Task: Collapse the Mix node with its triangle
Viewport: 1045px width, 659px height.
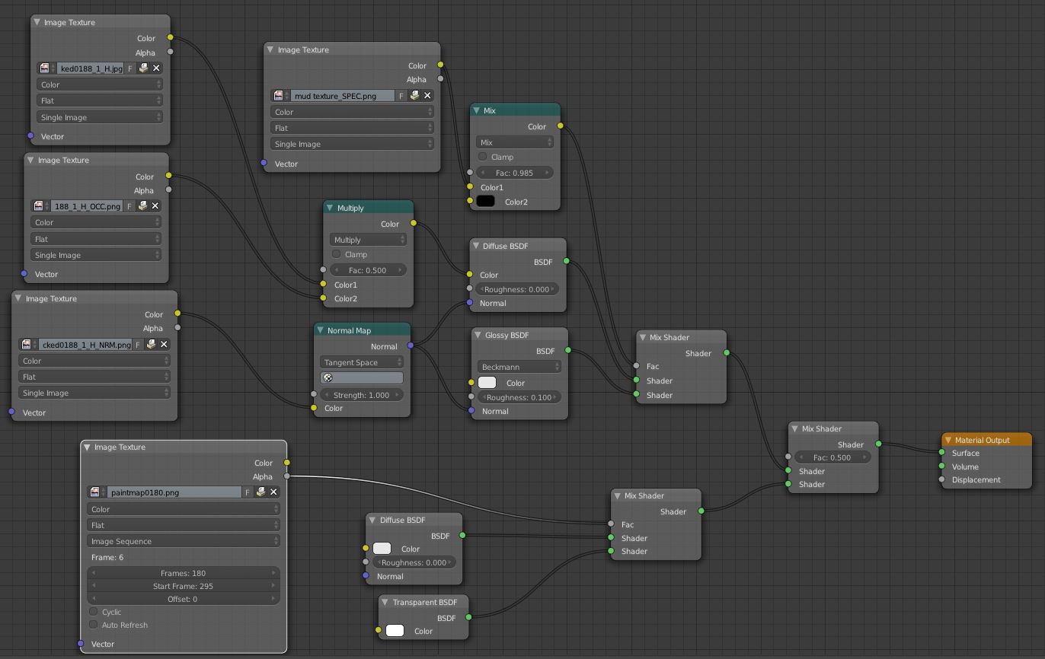Action: (478, 110)
